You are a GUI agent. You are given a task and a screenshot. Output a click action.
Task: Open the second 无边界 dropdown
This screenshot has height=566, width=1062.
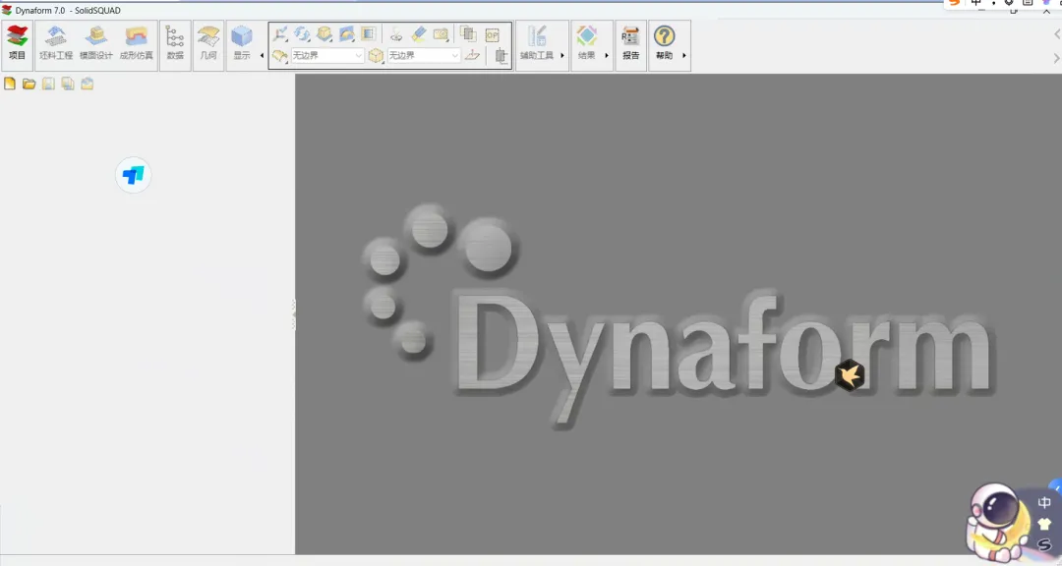[x=423, y=55]
